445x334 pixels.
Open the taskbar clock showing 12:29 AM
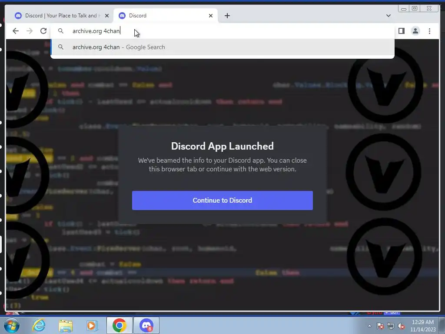(x=422, y=326)
